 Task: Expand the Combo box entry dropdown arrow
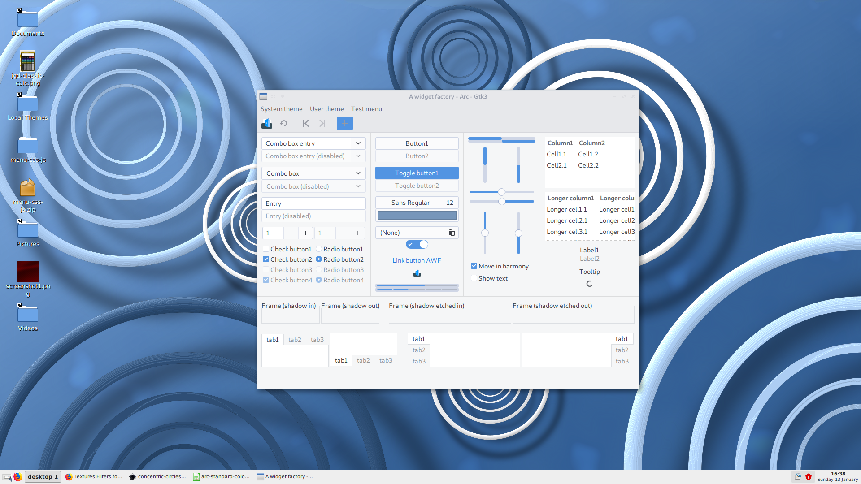[x=358, y=143]
